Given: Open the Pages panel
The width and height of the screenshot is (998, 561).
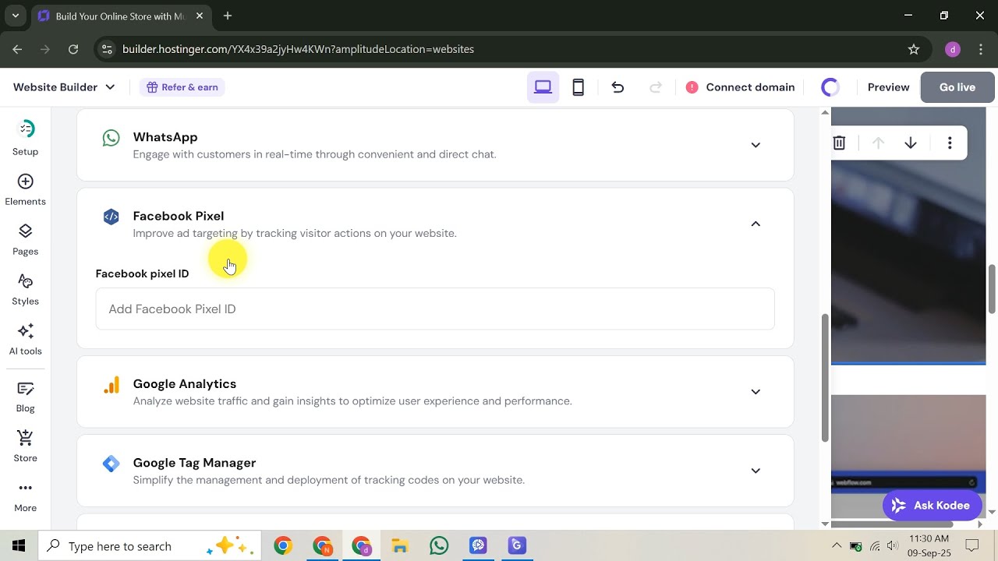Looking at the screenshot, I should coord(25,239).
